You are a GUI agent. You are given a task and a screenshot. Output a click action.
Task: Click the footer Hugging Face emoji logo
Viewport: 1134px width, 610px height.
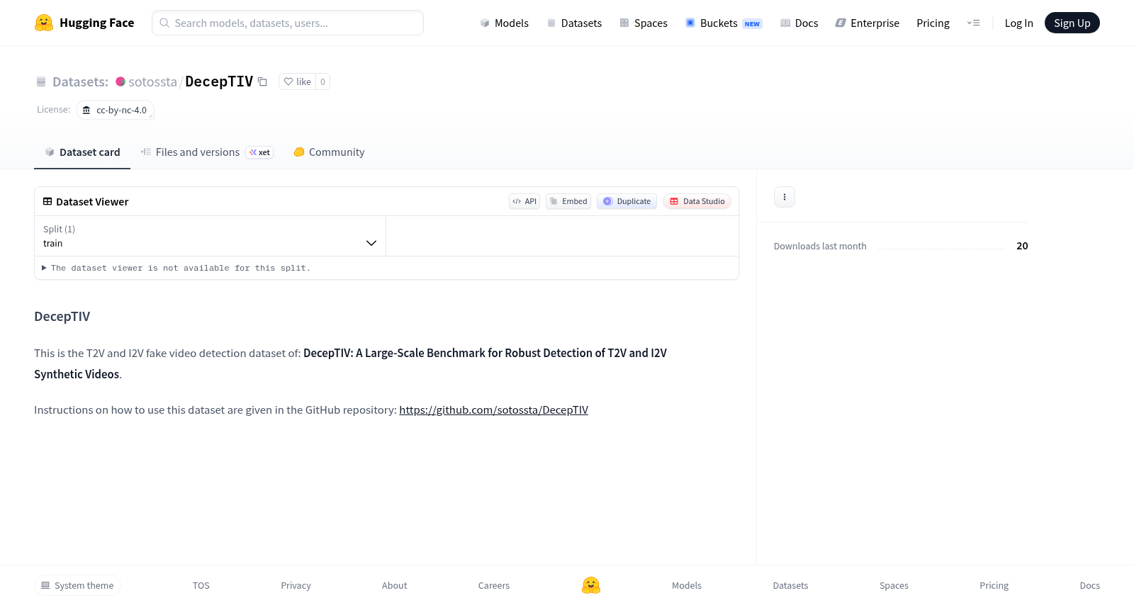591,585
